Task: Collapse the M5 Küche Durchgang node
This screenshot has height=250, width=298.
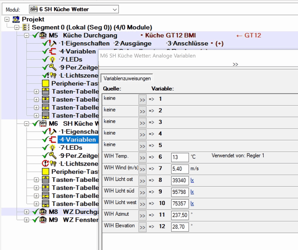Action: 27,35
